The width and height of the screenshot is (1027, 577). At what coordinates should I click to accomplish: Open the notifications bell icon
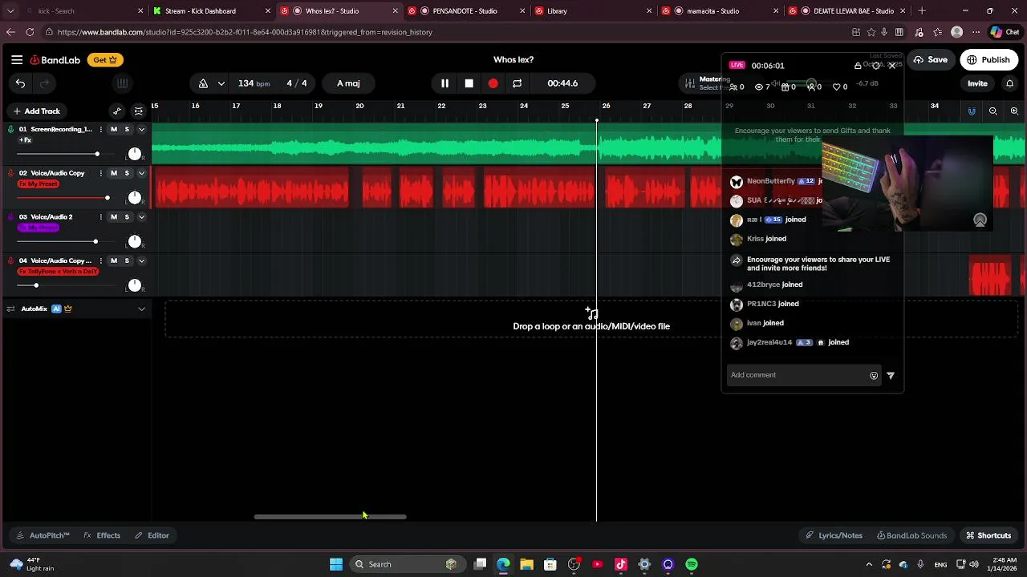click(x=1009, y=83)
